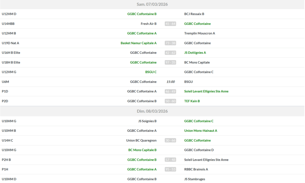Click Basket Namur Capitale A team link

point(139,43)
